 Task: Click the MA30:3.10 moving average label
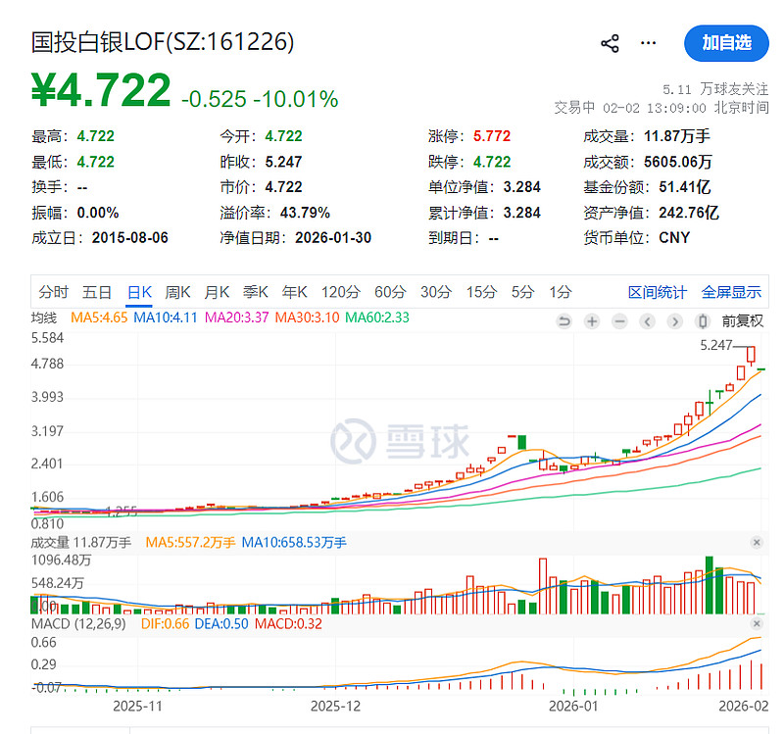click(307, 318)
